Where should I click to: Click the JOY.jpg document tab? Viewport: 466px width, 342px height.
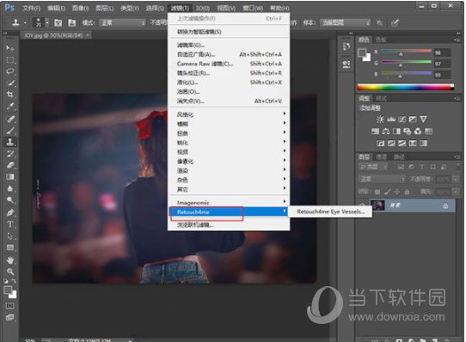[x=57, y=35]
